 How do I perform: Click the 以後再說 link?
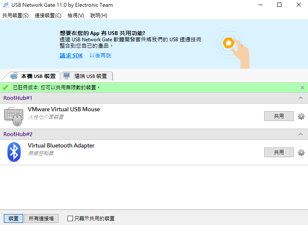pos(100,56)
